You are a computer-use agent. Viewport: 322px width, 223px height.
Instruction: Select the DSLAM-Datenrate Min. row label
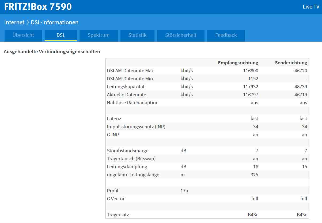[131, 79]
